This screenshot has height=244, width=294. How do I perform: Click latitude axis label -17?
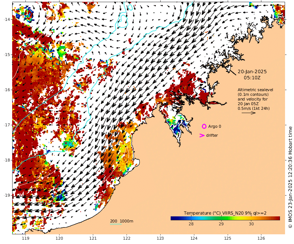(x=7, y=125)
